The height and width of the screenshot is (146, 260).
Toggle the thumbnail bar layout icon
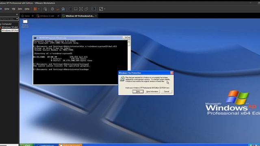click(x=76, y=9)
